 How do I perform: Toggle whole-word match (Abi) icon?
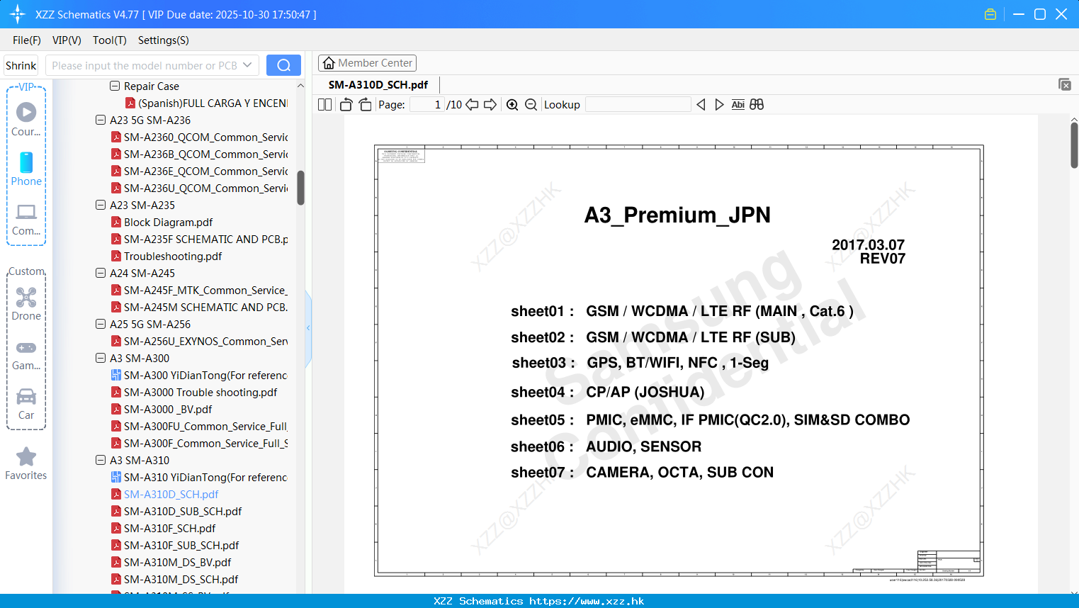point(738,105)
